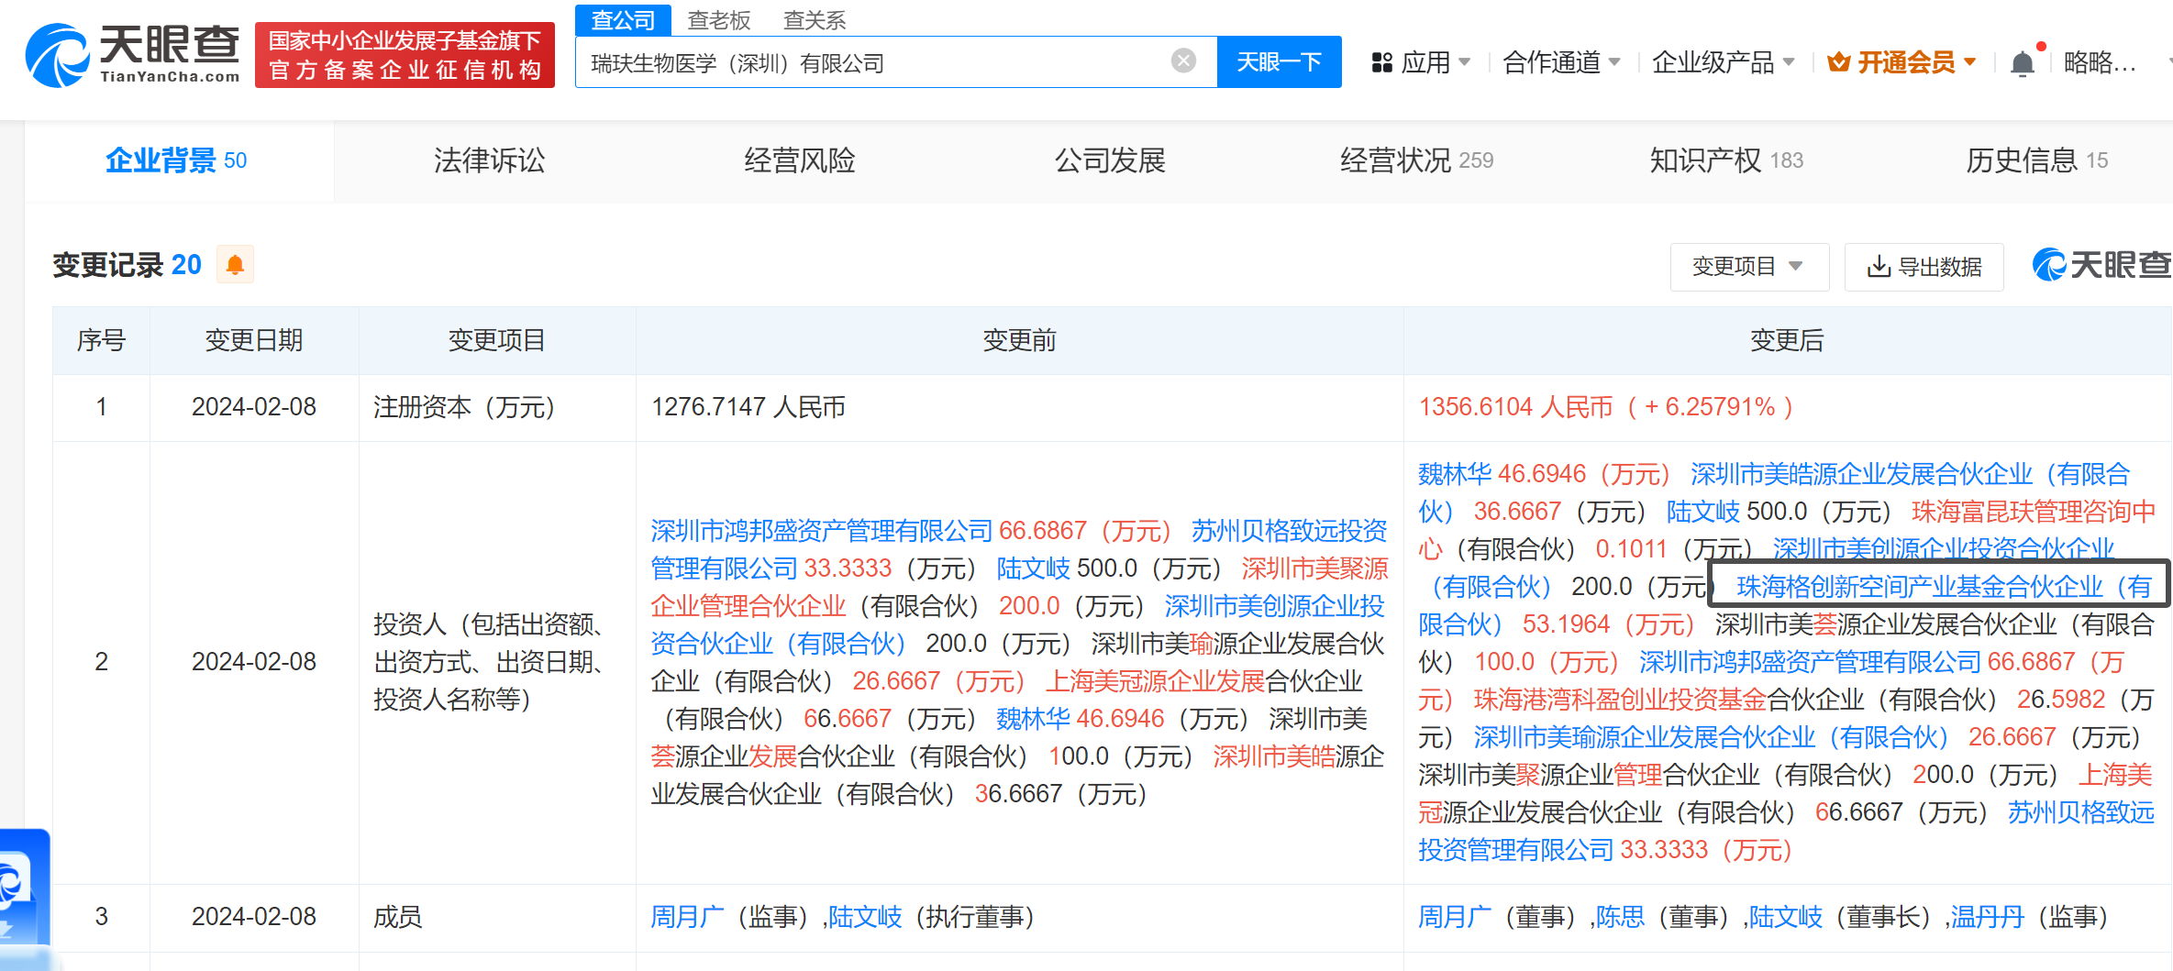The width and height of the screenshot is (2173, 971).
Task: Switch to the 历史信息 tab
Action: point(2036,160)
